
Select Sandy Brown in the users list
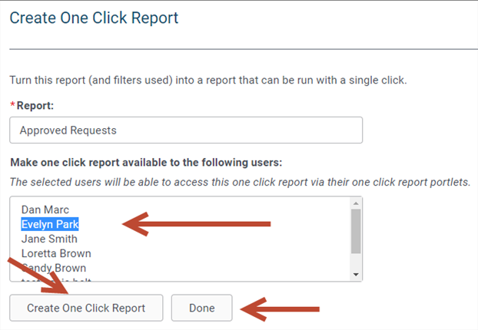click(x=54, y=268)
